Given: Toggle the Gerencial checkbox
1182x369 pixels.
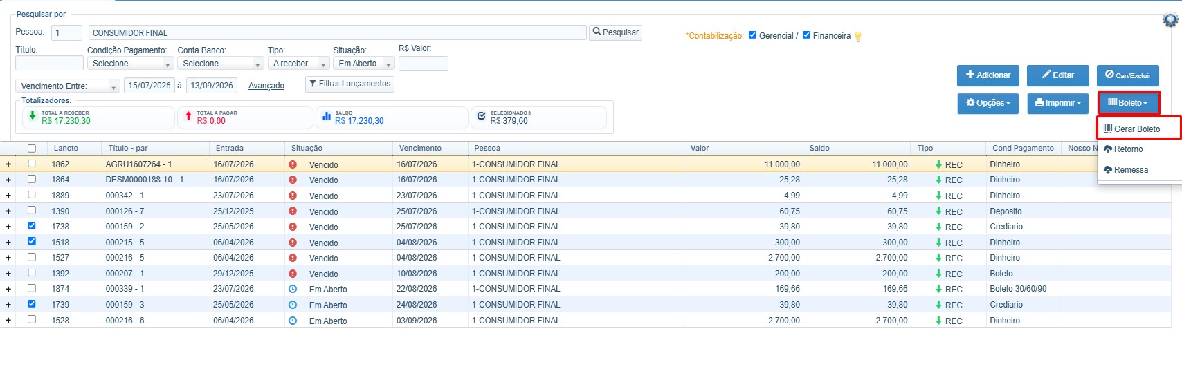Looking at the screenshot, I should point(752,35).
